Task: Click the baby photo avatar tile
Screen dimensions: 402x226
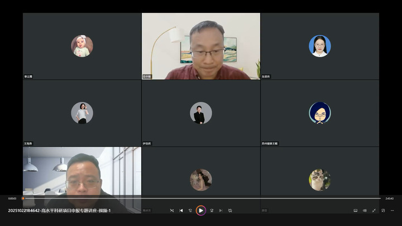Action: pyautogui.click(x=82, y=46)
